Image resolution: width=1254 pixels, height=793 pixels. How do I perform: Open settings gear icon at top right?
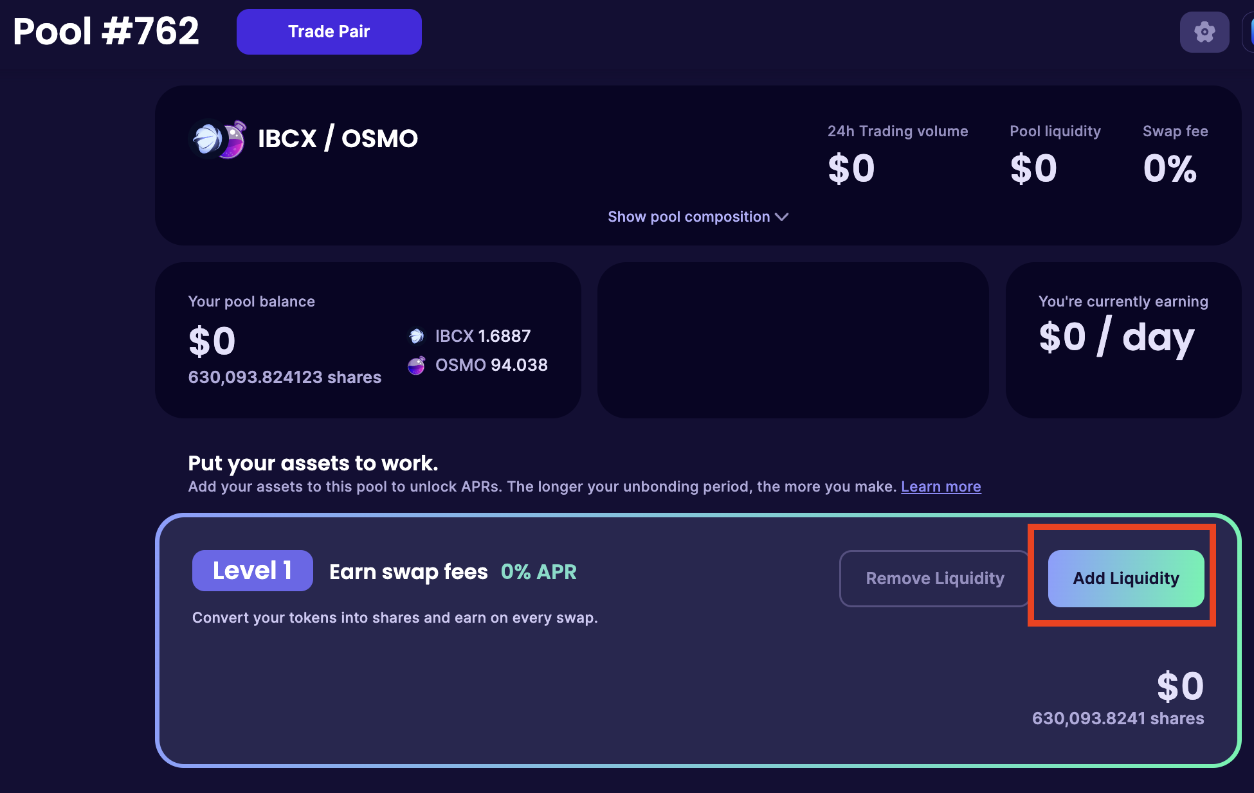coord(1204,31)
